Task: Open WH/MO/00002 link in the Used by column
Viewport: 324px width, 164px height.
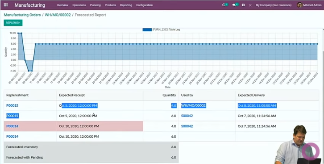Action: pyautogui.click(x=193, y=105)
